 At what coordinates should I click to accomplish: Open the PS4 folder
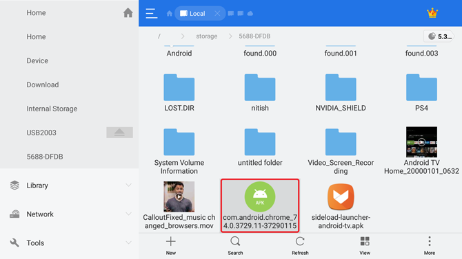coord(421,93)
